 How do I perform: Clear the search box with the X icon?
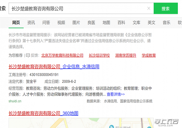coord(149,8)
